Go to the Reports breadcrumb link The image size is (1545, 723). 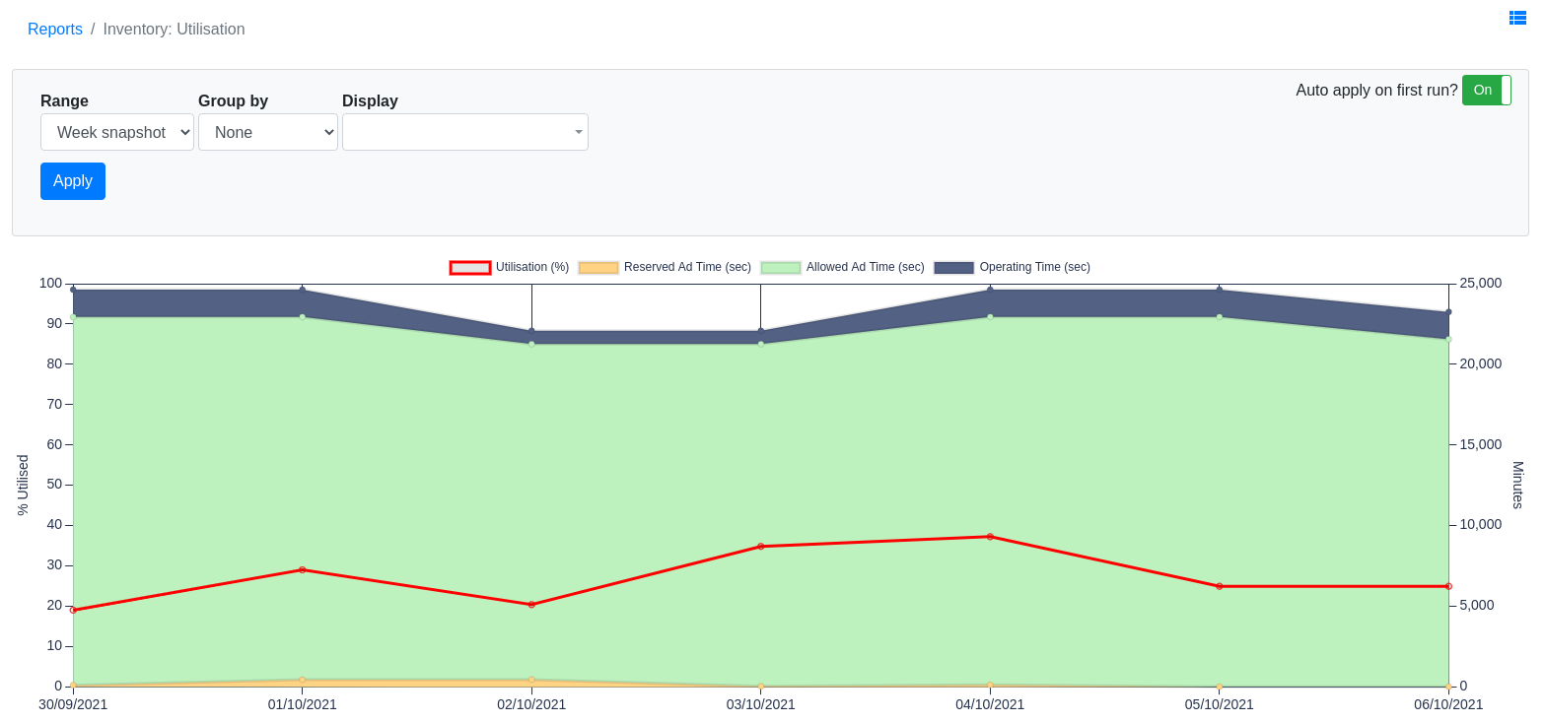(55, 30)
